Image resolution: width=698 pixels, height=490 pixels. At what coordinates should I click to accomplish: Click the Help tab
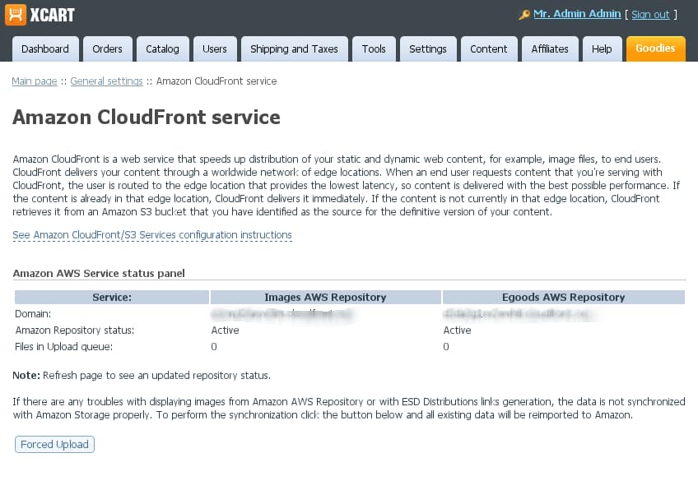pos(602,49)
